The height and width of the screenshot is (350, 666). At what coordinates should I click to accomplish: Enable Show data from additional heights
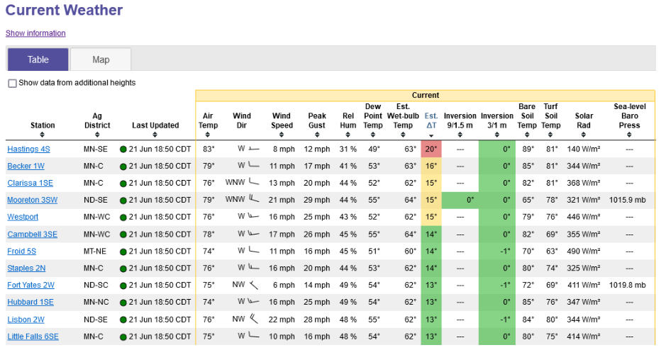[x=12, y=84]
